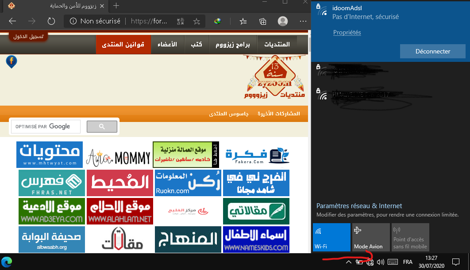Open the مقالاتي green banner
The height and width of the screenshot is (270, 470).
[256, 211]
